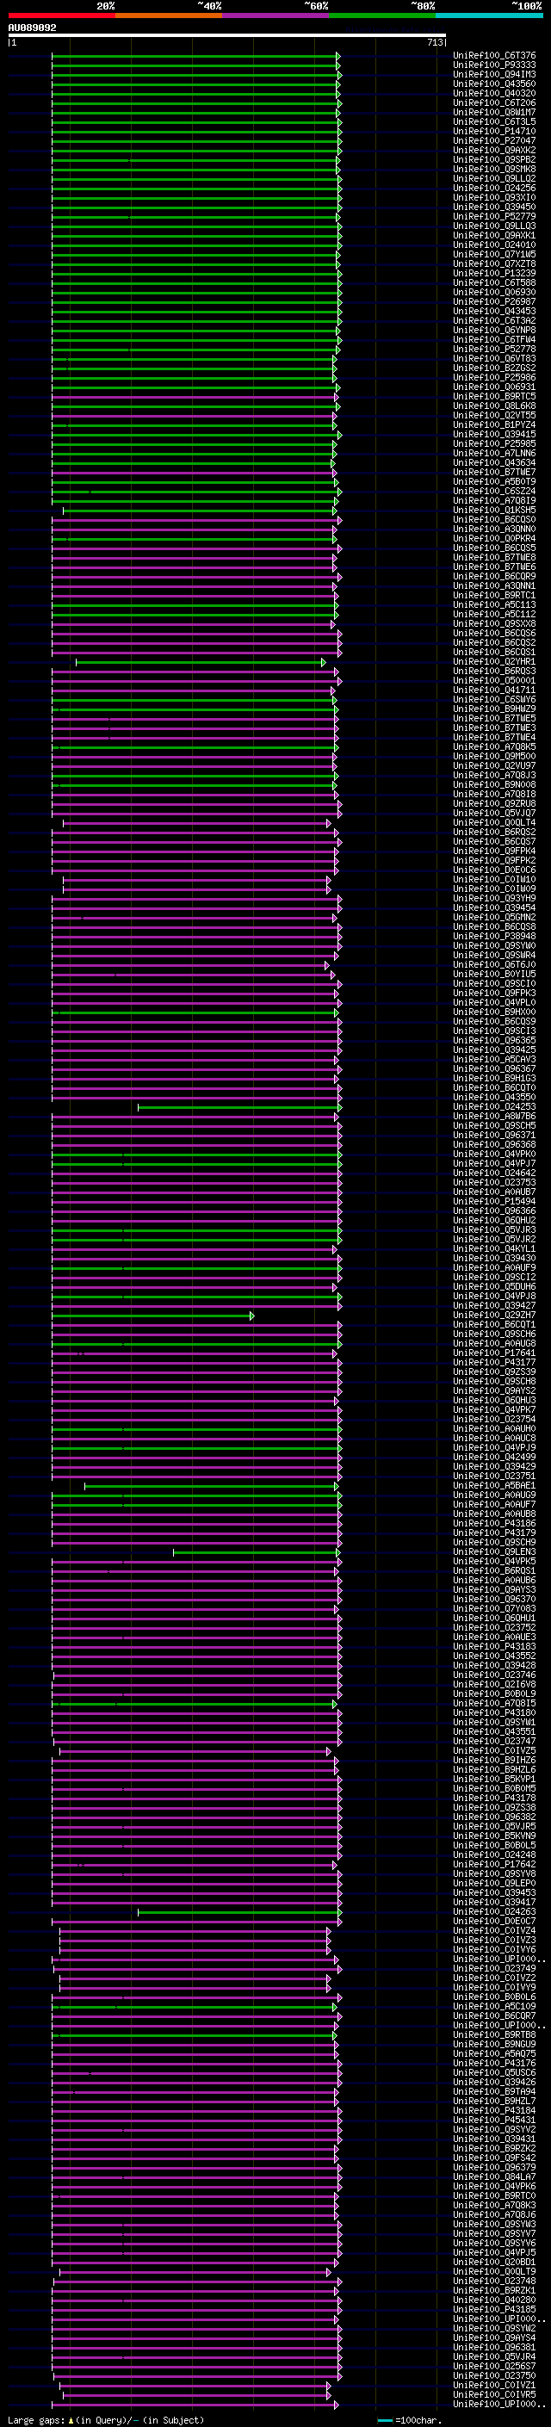
Task: Click the green alignment bar for O24253
Action: pos(238,1107)
